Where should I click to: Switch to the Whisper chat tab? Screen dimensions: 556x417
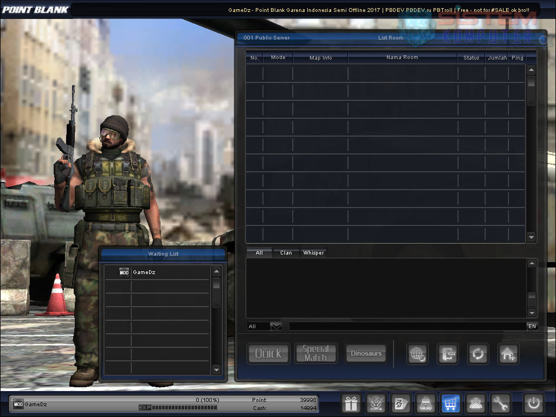pos(313,252)
